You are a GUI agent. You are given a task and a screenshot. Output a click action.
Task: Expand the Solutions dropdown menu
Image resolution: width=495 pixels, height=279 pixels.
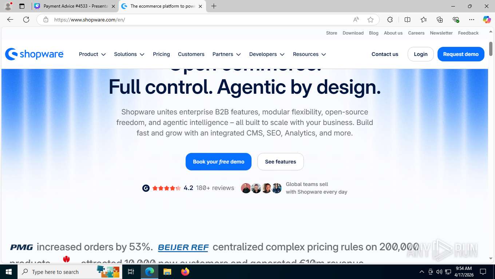(x=129, y=54)
